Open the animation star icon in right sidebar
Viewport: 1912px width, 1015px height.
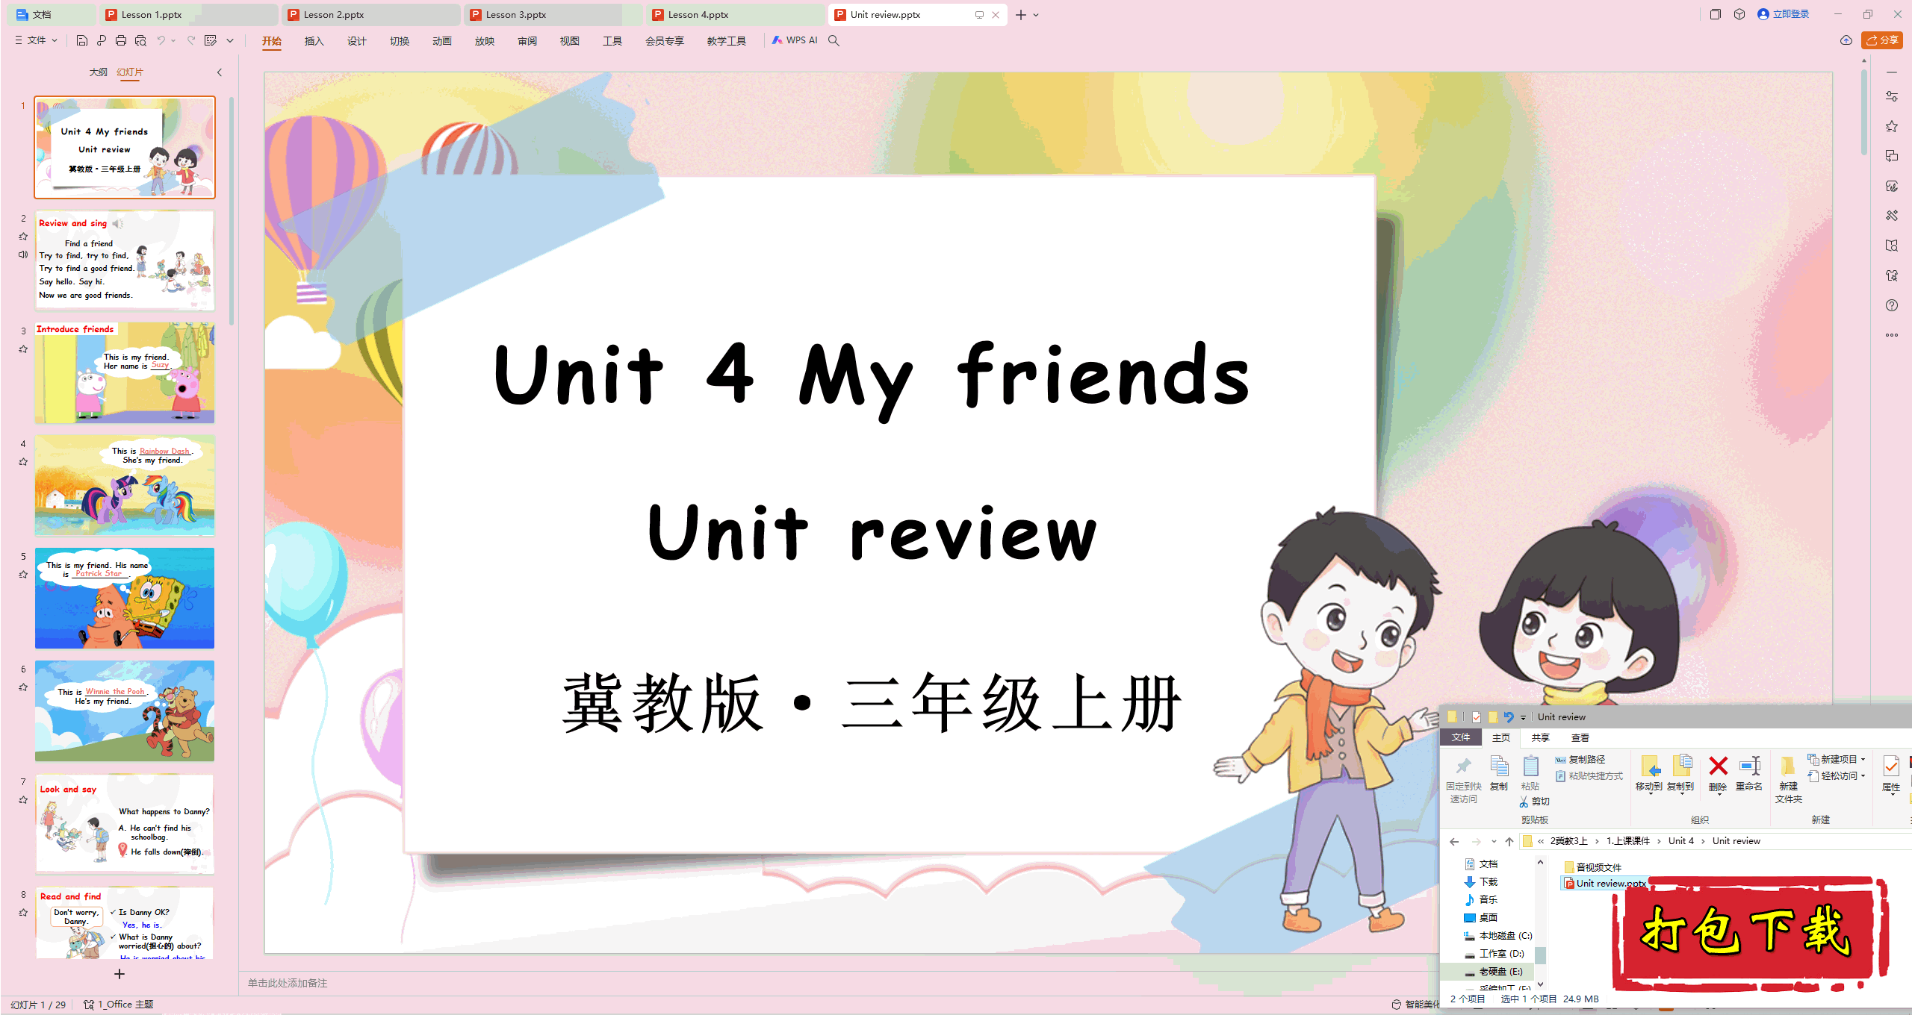pyautogui.click(x=1892, y=126)
